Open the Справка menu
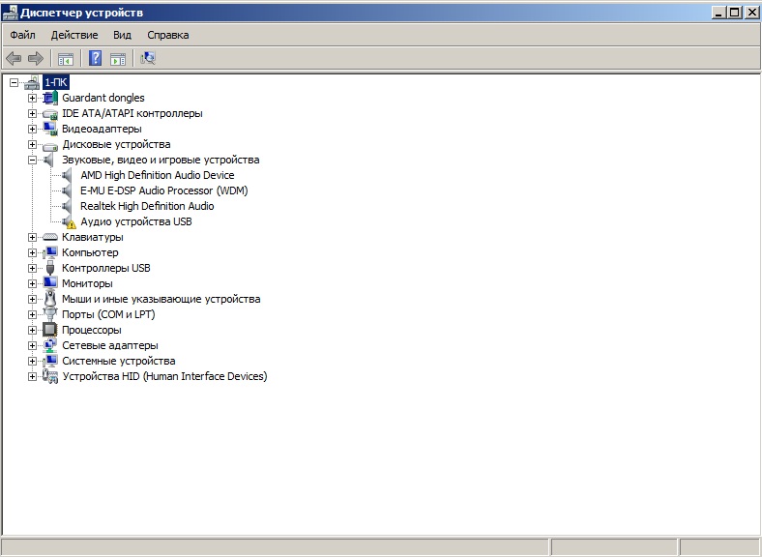 pyautogui.click(x=167, y=35)
